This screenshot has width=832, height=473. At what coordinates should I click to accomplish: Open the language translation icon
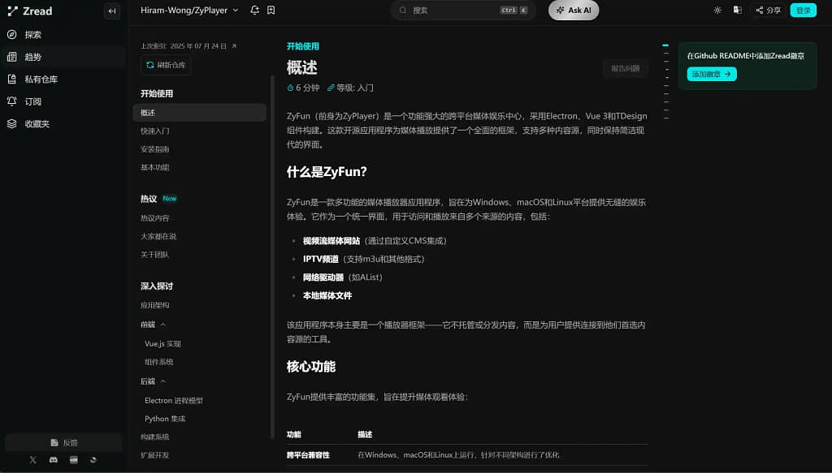point(737,11)
